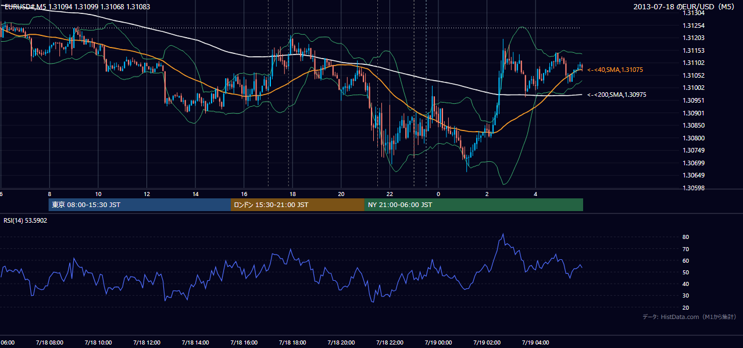Click hour marker 0 below price chart
This screenshot has height=348, width=743.
pyautogui.click(x=438, y=194)
